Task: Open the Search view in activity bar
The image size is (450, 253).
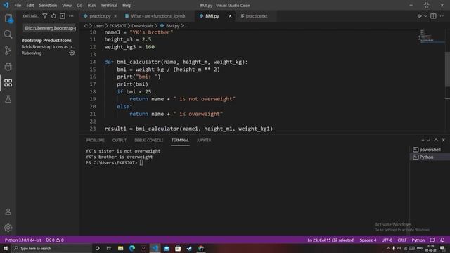Action: click(8, 34)
